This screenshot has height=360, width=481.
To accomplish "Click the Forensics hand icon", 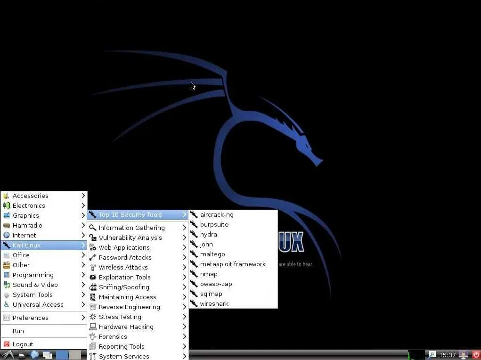I will (x=93, y=336).
